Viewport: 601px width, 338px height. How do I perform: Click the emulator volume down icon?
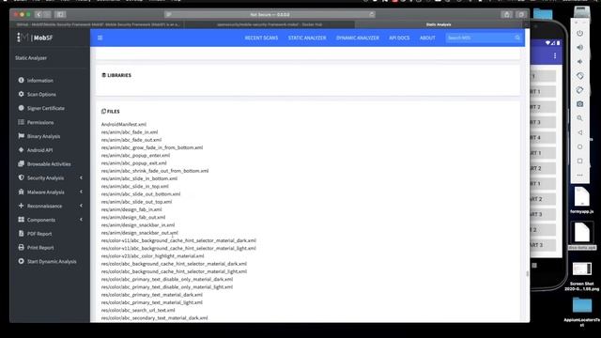[x=580, y=62]
